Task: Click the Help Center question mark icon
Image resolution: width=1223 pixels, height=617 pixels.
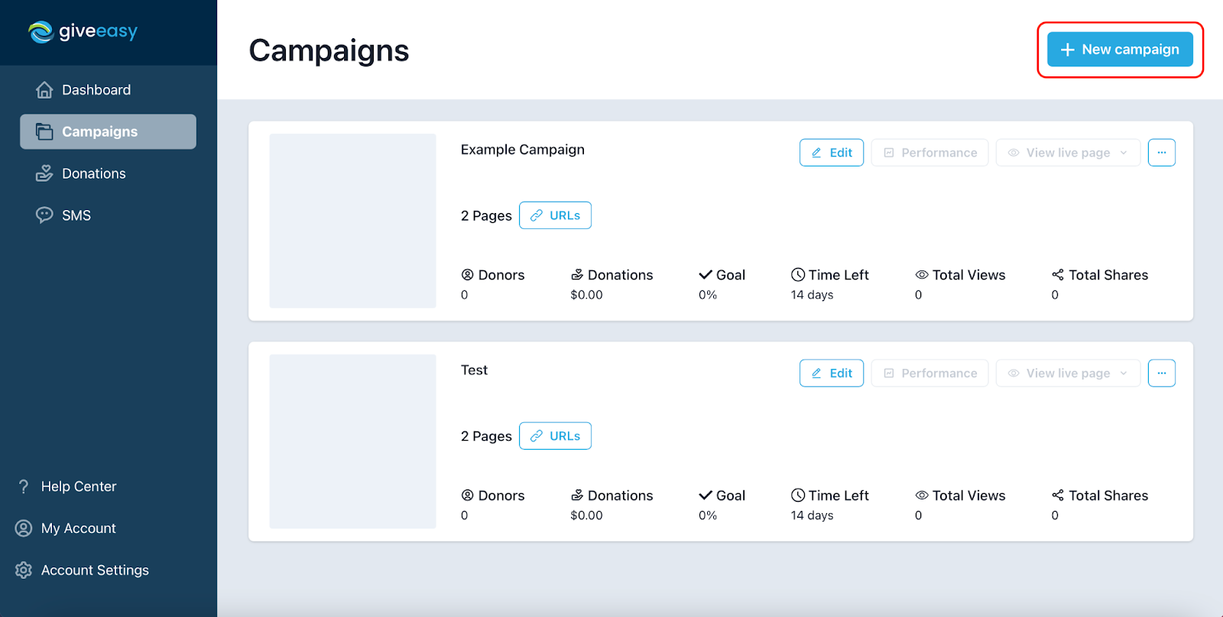Action: point(24,486)
